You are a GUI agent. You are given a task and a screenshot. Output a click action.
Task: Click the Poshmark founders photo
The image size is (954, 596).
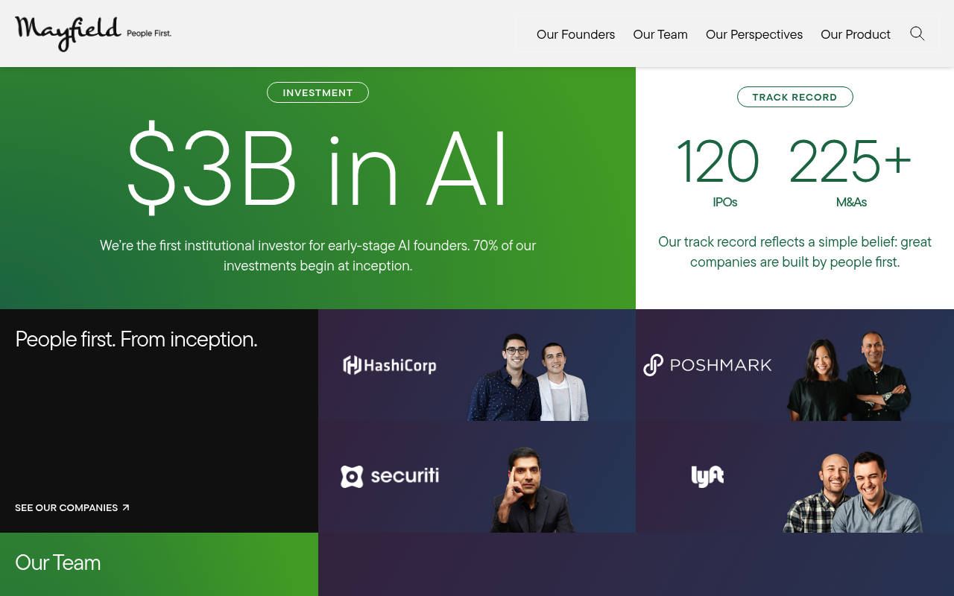(849, 375)
